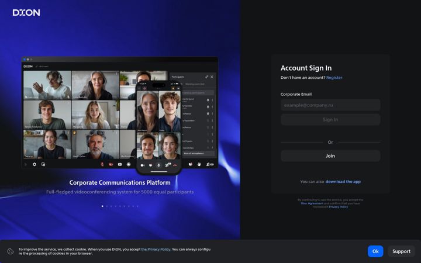Open the download the app link
Screen dimensions: 421x263
point(343,182)
